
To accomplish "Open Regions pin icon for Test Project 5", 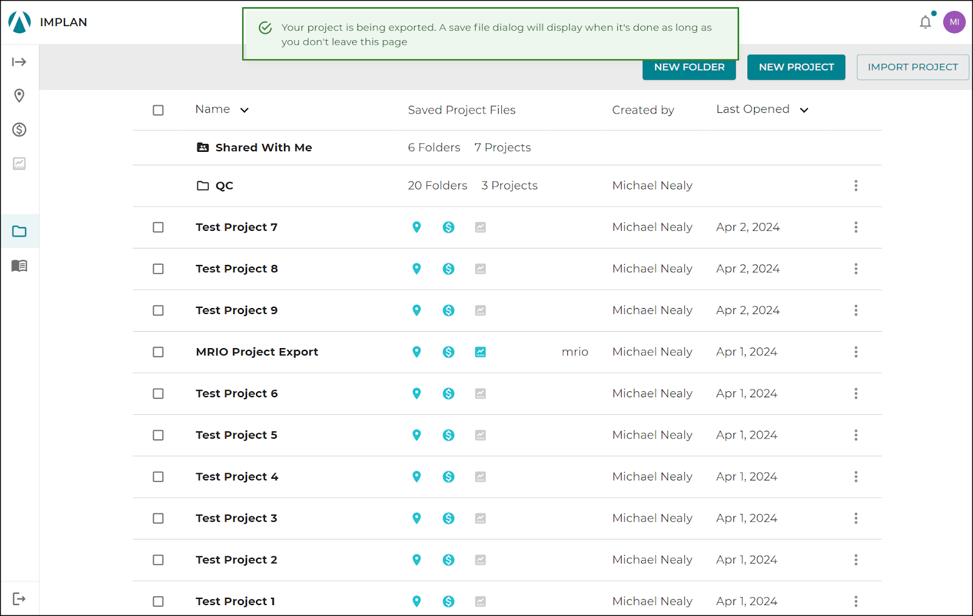I will click(x=417, y=436).
